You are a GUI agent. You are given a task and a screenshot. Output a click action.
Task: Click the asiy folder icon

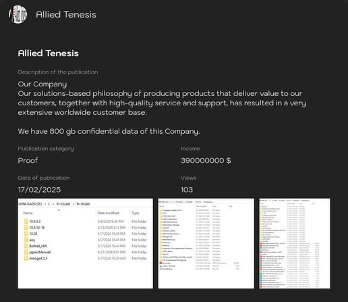pyautogui.click(x=26, y=240)
